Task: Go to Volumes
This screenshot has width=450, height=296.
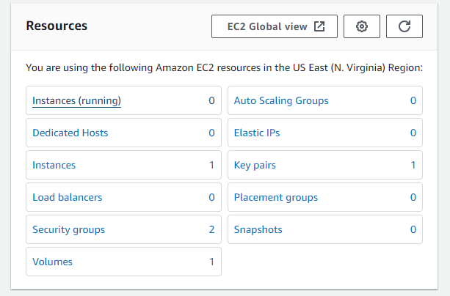Action: (52, 262)
